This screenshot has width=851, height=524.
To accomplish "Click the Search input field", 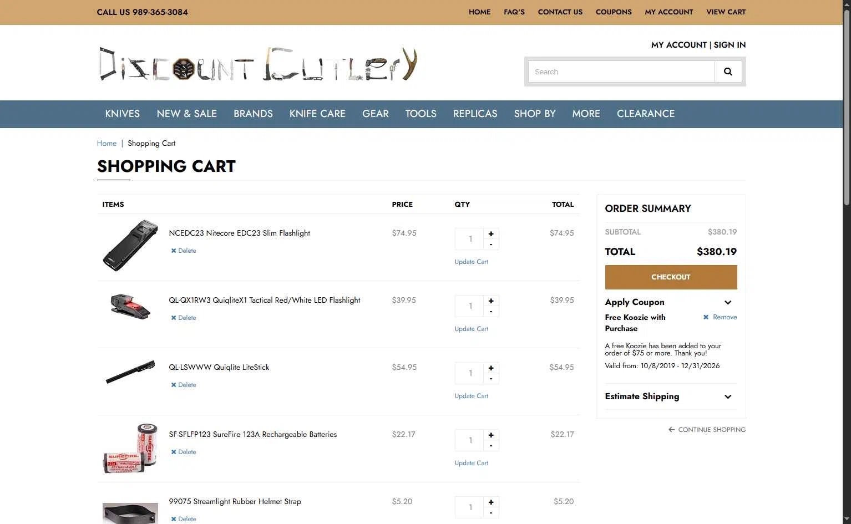I will click(621, 72).
